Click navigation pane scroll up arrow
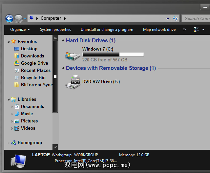This screenshot has width=210, height=173. [x=55, y=38]
